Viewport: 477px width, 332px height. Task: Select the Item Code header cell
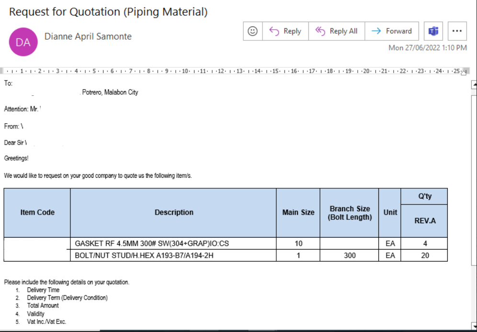37,212
